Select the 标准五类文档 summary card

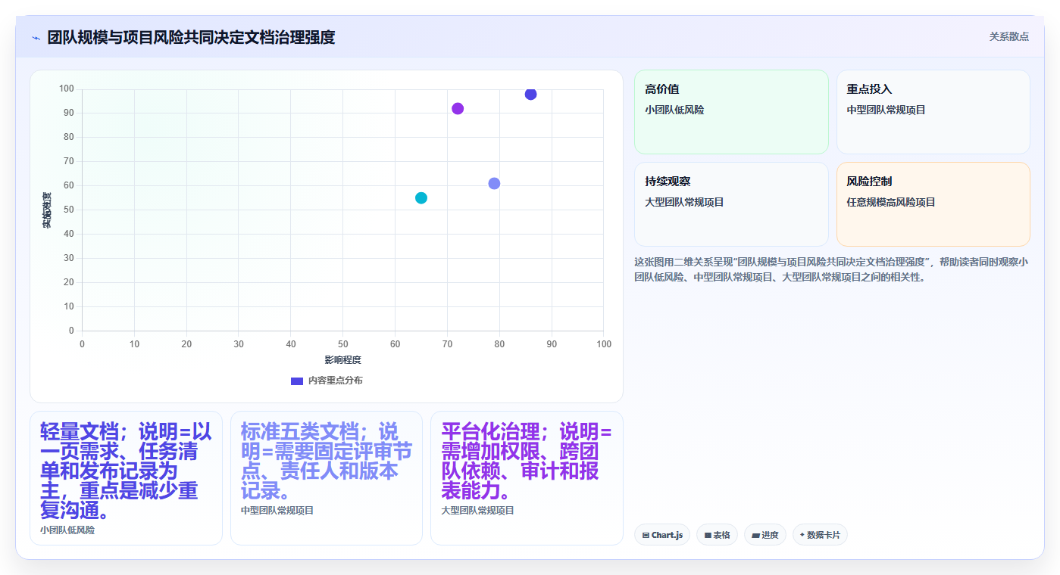pos(327,478)
